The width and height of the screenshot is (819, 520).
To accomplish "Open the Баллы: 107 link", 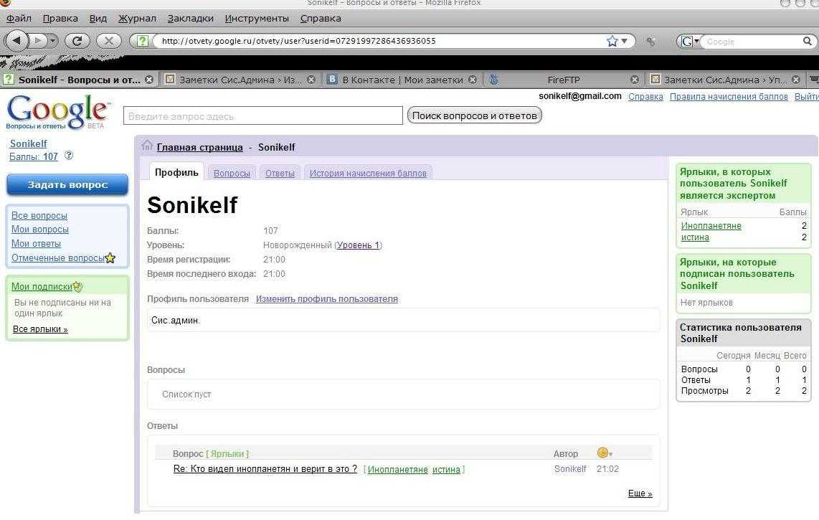I will pyautogui.click(x=34, y=157).
